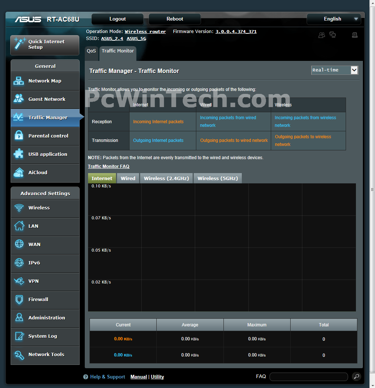The height and width of the screenshot is (388, 375).
Task: Click the USB application puzzle icon
Action: pos(19,154)
